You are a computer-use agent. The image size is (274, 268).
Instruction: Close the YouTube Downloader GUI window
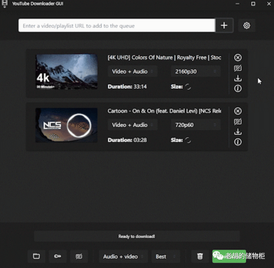[x=269, y=4]
